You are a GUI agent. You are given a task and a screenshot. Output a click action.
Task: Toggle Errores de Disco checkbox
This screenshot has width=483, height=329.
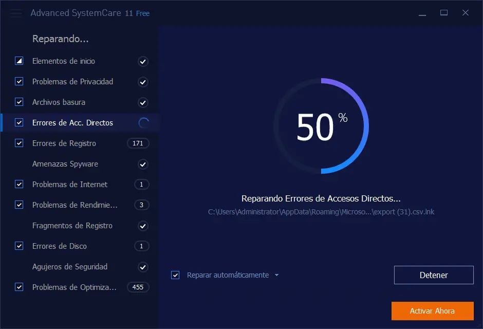tap(19, 246)
